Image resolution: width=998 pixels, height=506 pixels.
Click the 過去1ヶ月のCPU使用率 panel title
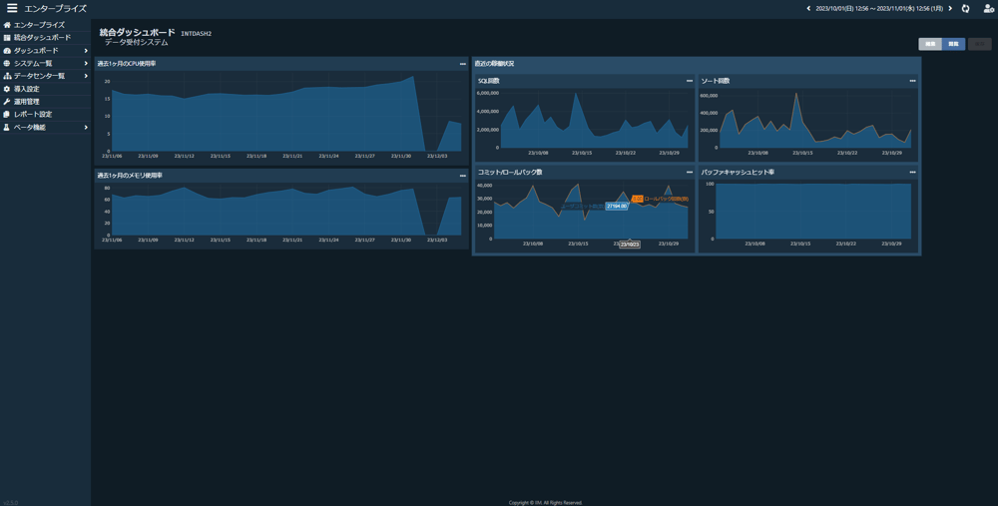pos(126,64)
